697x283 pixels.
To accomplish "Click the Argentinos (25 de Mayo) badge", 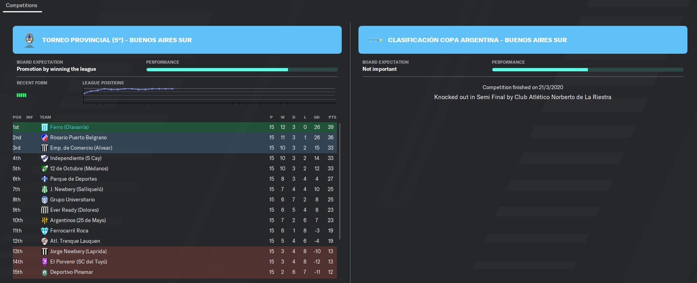I will 45,221.
